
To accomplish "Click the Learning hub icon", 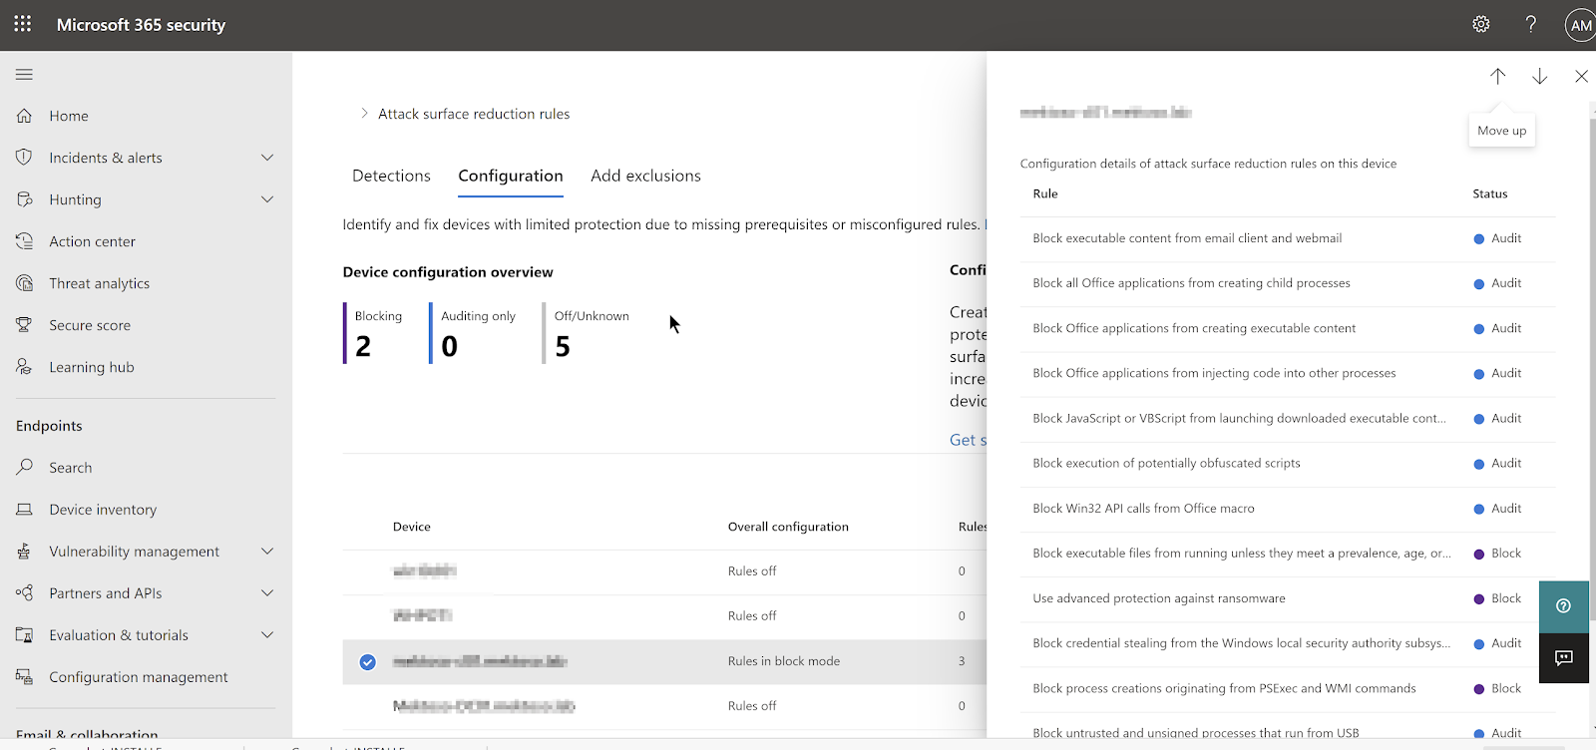I will [25, 367].
